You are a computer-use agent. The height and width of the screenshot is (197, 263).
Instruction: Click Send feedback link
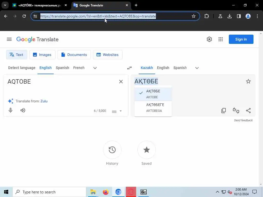[x=243, y=120]
